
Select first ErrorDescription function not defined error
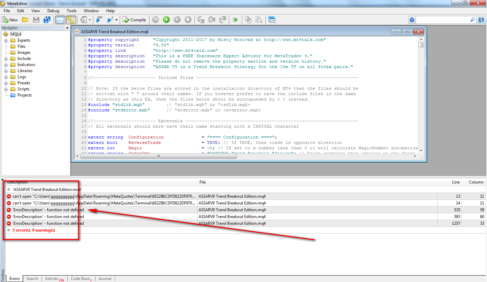tap(48, 210)
